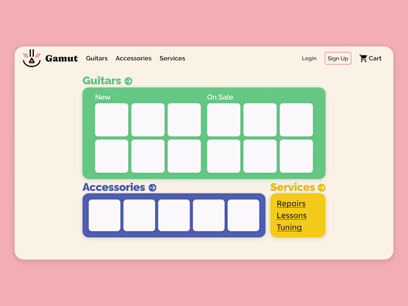The height and width of the screenshot is (306, 408).
Task: Select the On Sale label in Guitars panel
Action: tap(220, 97)
